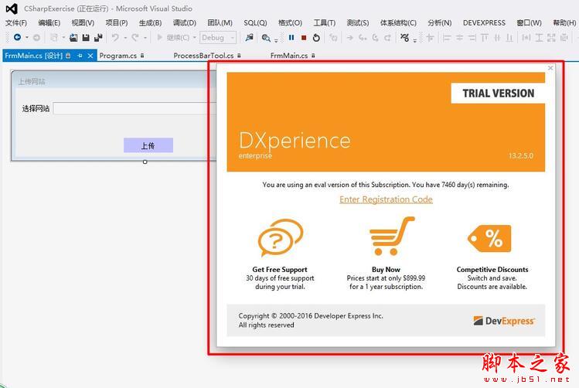Viewport: 579px width, 388px height.
Task: Click the Step Into icon
Action: tap(363, 38)
